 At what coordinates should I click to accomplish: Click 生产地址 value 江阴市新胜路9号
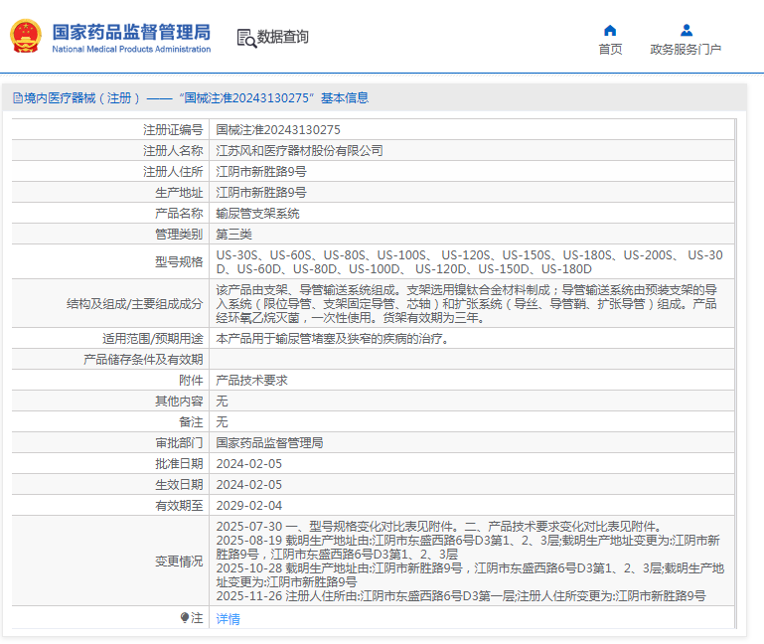click(261, 193)
